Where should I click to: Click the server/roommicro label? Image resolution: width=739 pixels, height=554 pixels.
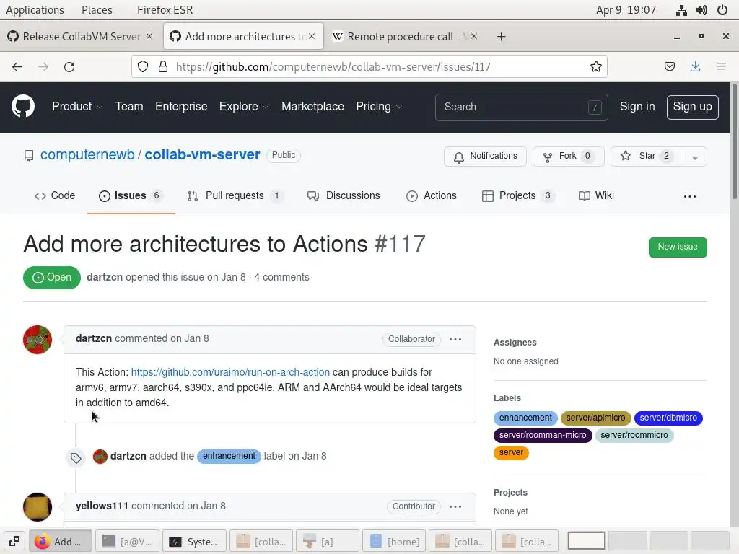(634, 435)
